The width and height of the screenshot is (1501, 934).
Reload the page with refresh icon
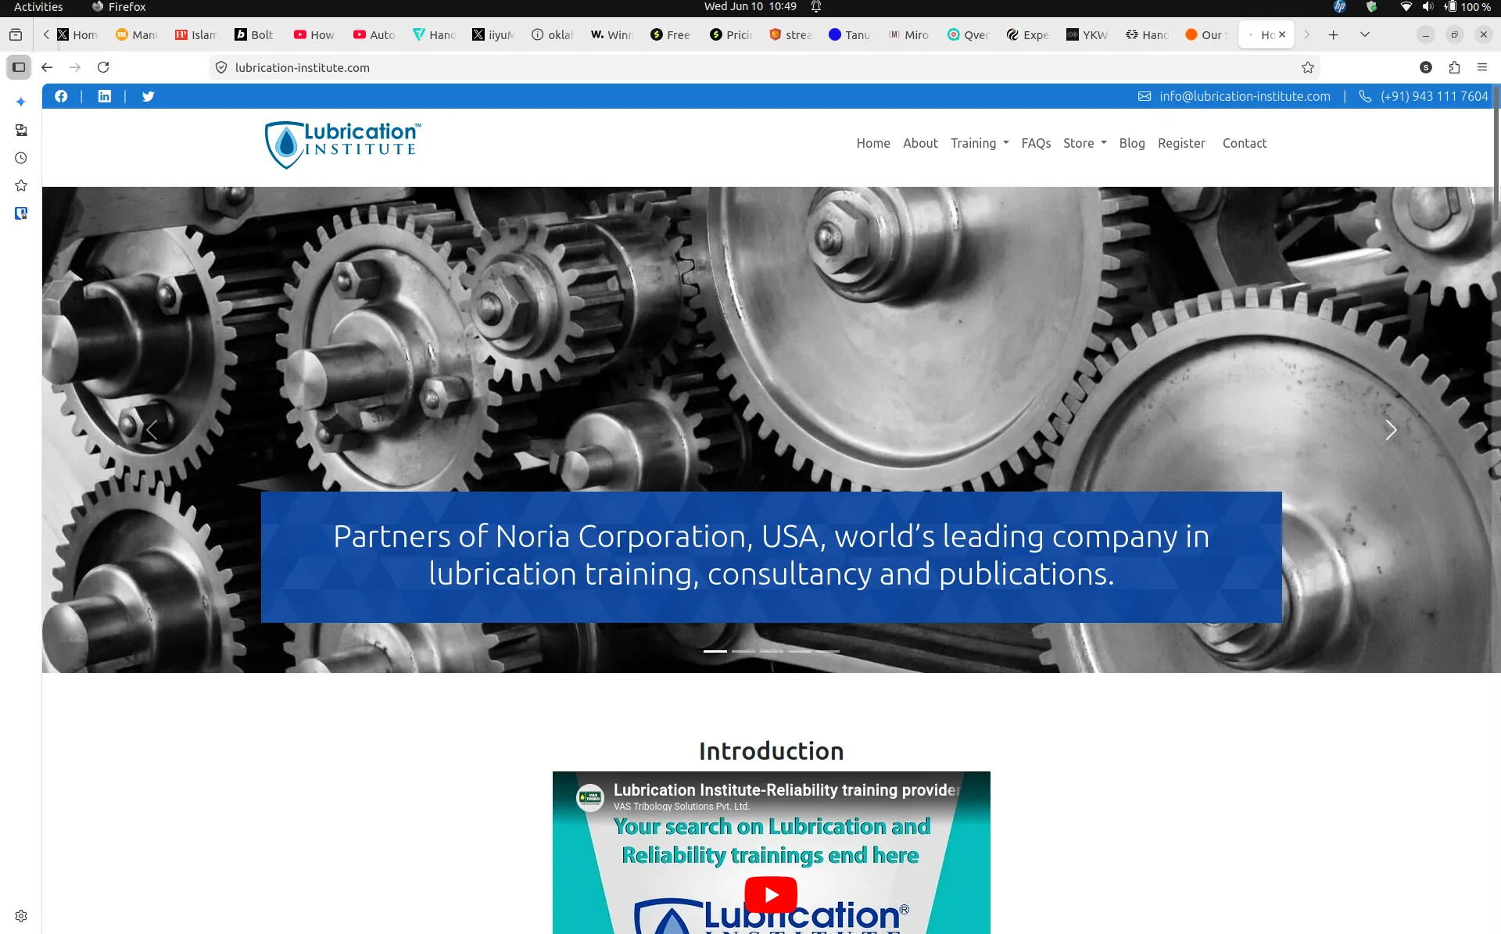pos(103,67)
